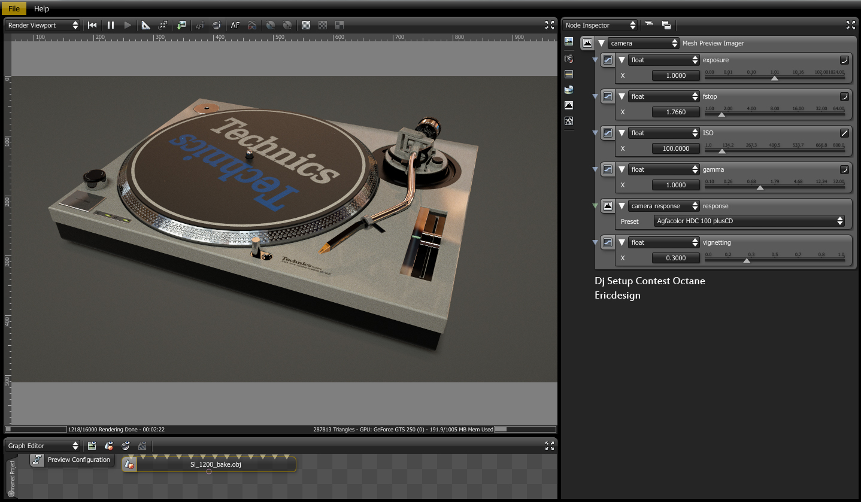Open the Render Viewport panel type dropdown
861x502 pixels.
43,25
